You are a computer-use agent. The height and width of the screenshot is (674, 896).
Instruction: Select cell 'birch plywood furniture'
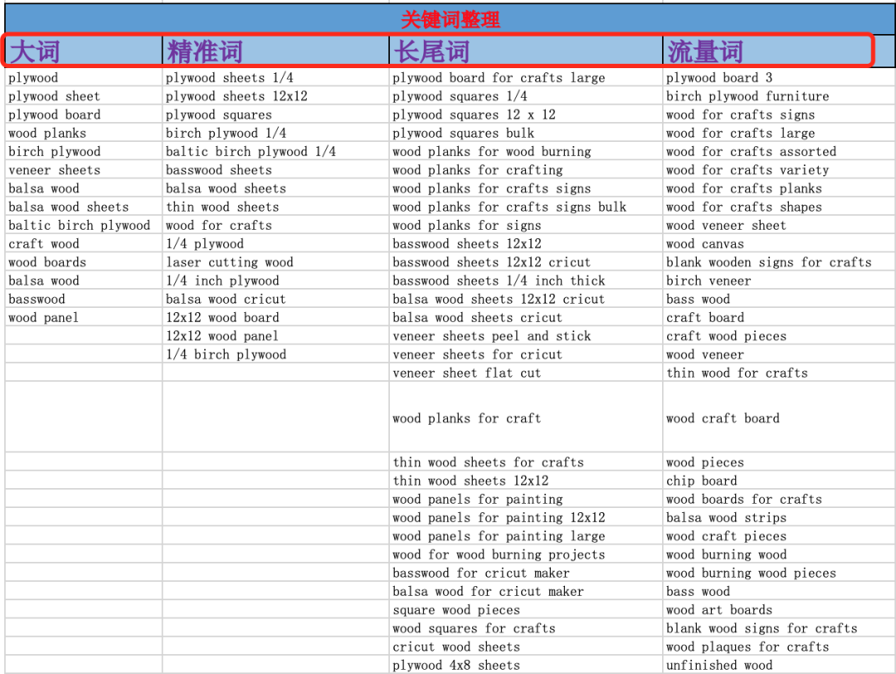coord(779,96)
